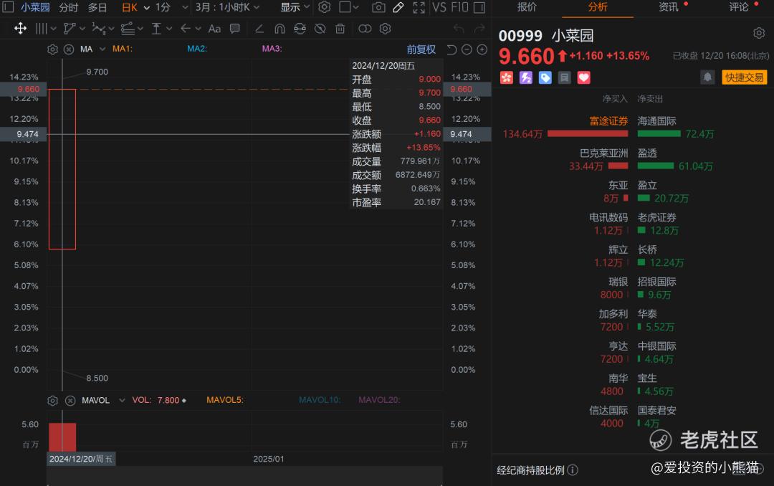Toggle the price alert bell
The image size is (774, 486).
(x=707, y=77)
